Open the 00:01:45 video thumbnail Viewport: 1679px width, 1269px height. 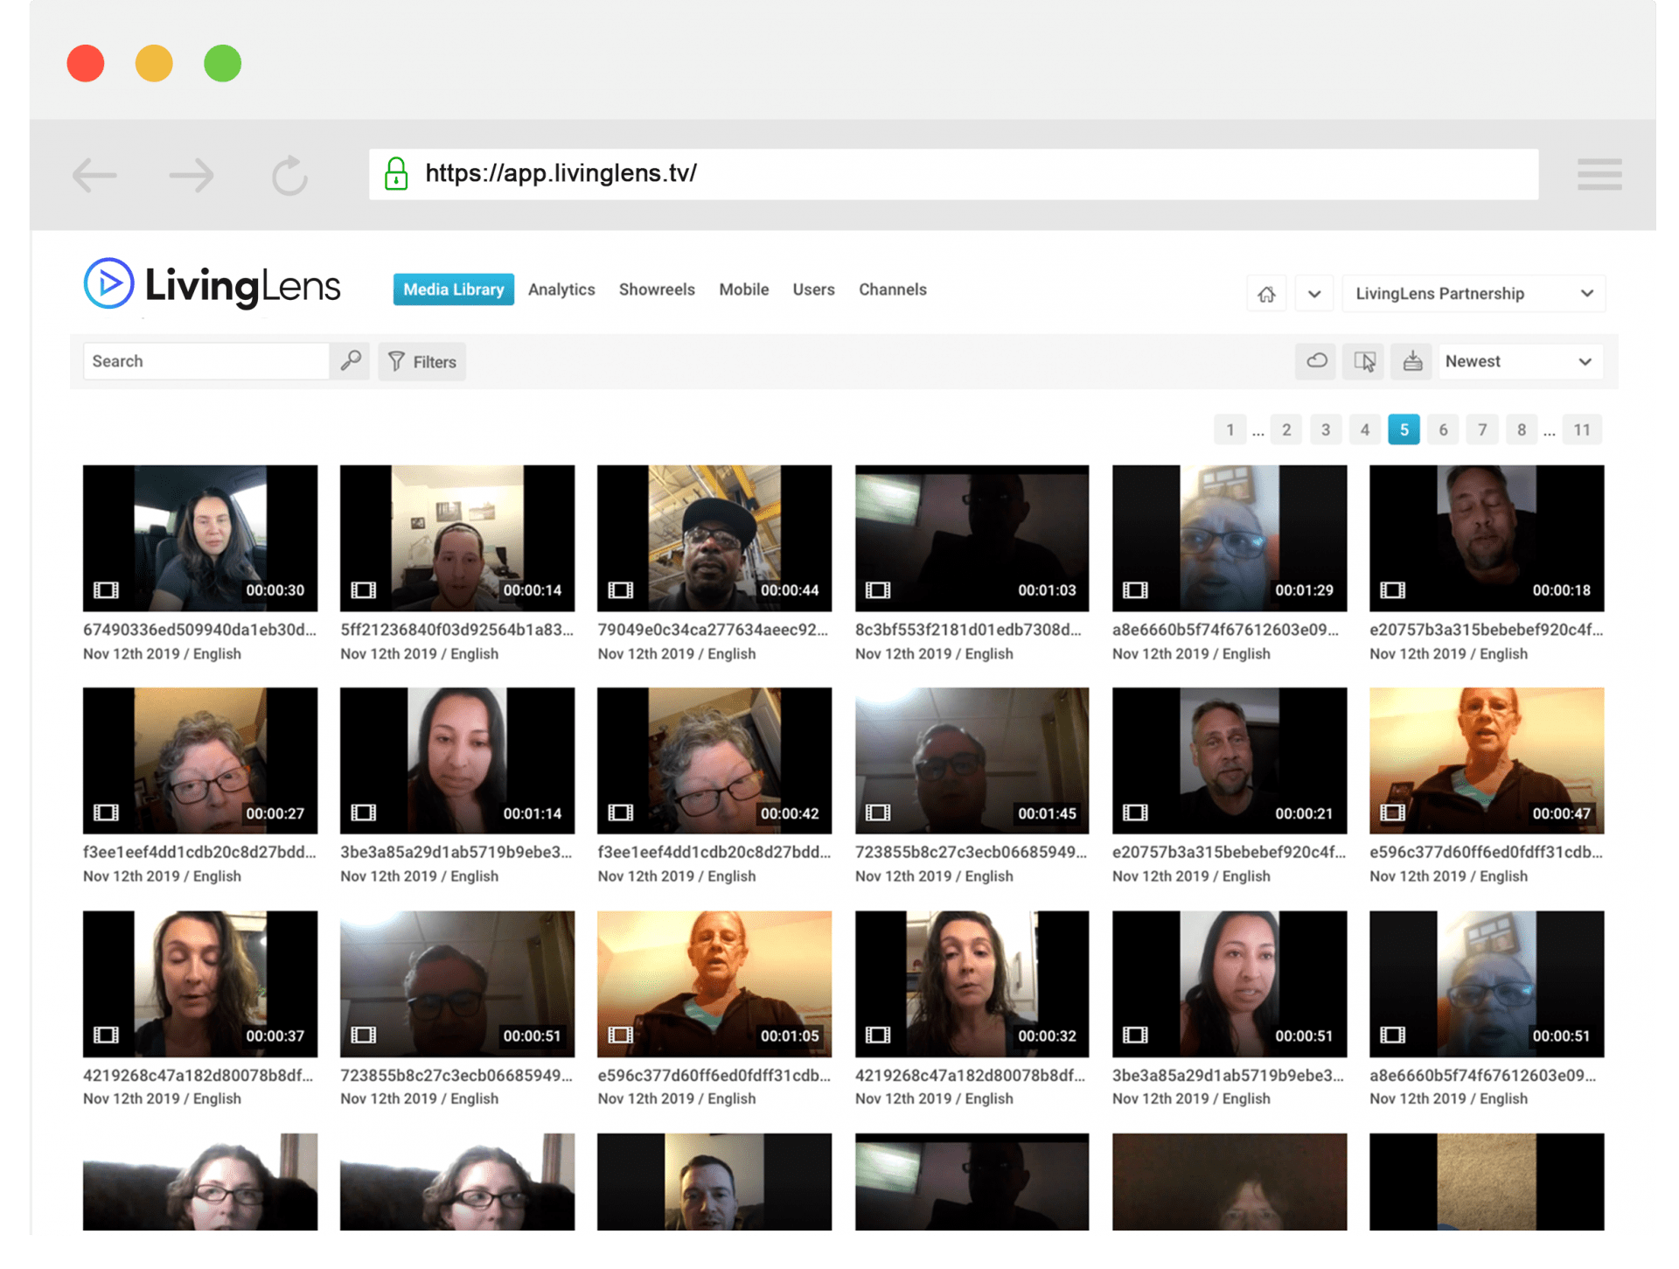coord(972,760)
